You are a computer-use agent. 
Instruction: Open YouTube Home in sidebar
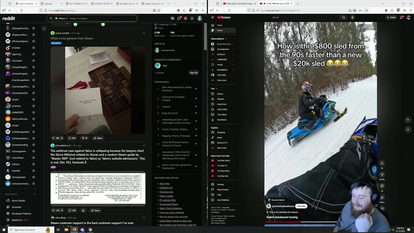pos(223,25)
